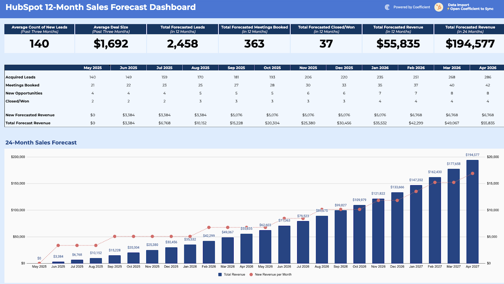Click the $109,979 bar data label
Screen dimensions: 504x284
coord(359,200)
